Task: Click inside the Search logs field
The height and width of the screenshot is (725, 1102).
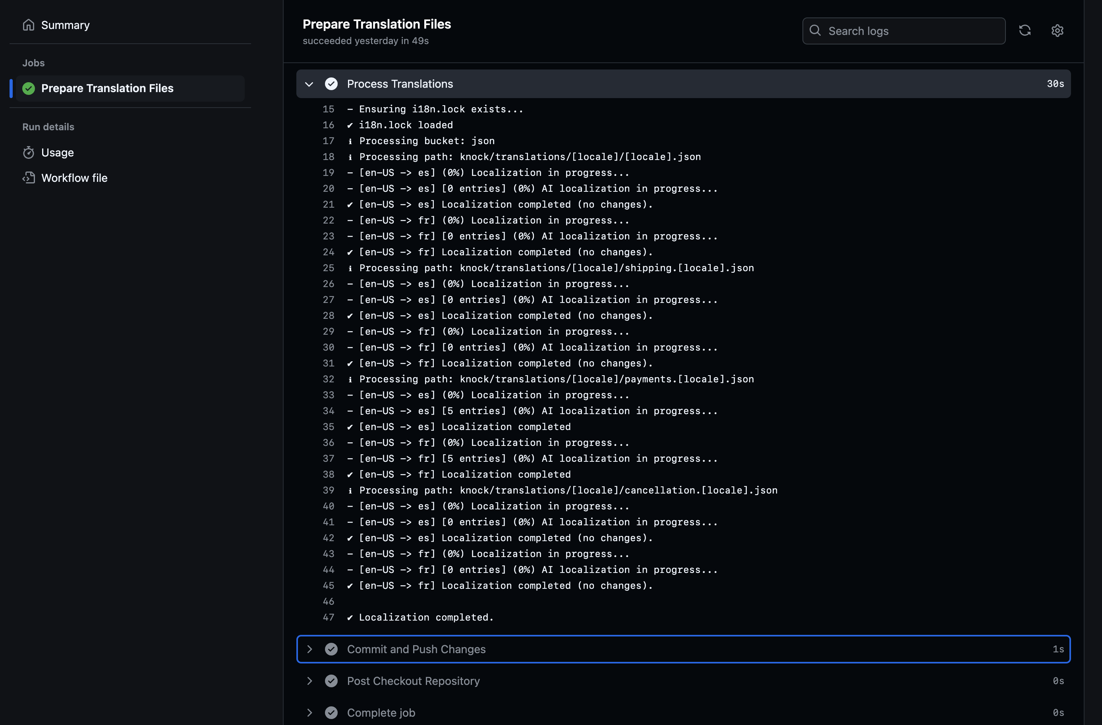Action: click(903, 31)
